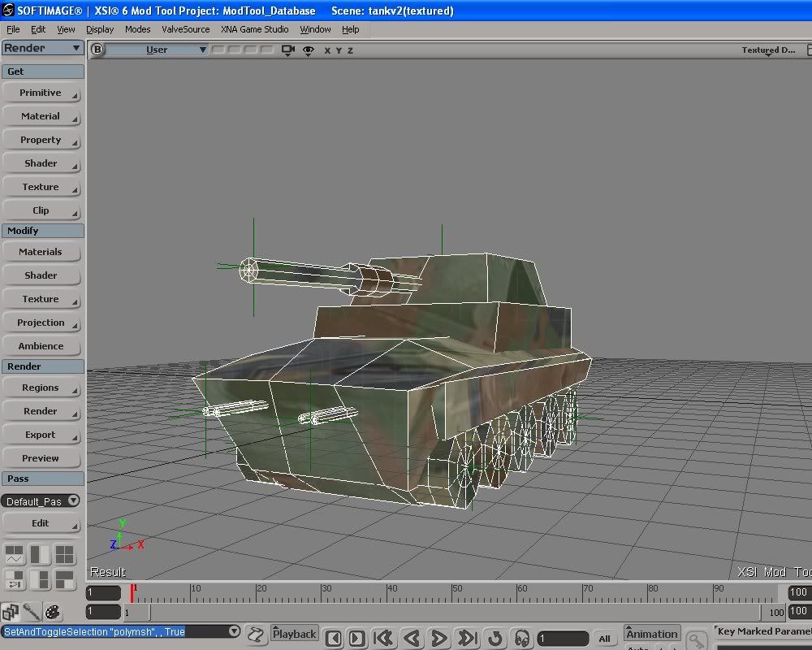The image size is (812, 650).
Task: Open the XNA Game Studio menu
Action: click(x=255, y=29)
